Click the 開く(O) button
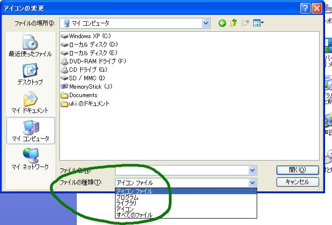 click(x=297, y=170)
